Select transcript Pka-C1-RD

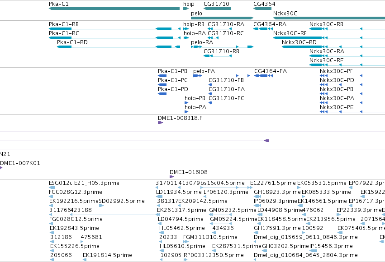[72, 42]
